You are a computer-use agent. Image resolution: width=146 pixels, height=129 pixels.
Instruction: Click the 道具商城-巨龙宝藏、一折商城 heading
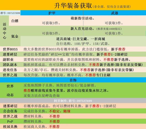click(81, 39)
